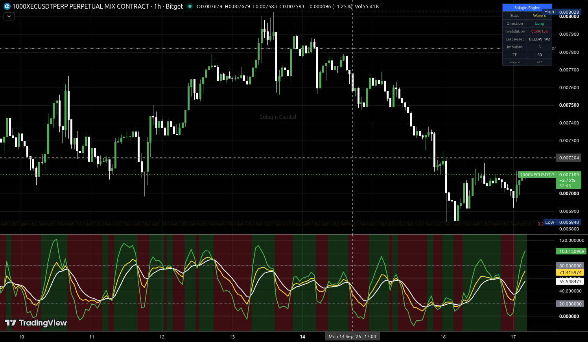Click date 12 on the time axis

(x=162, y=337)
